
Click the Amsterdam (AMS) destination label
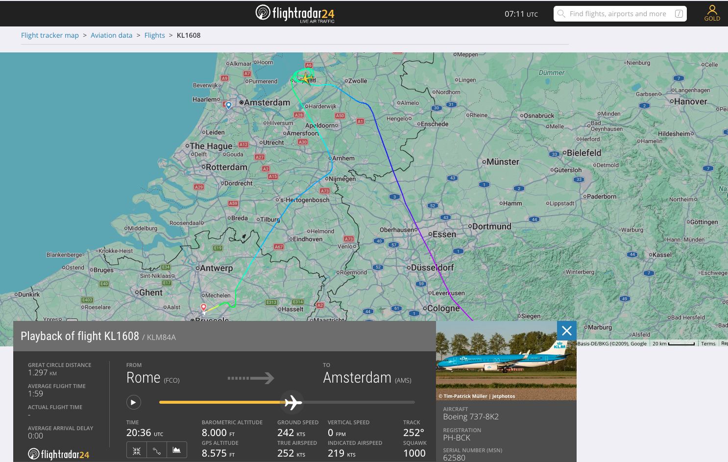click(367, 378)
